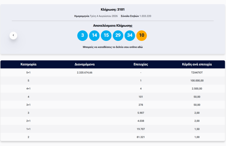
Task: Click the 1,50 winnings cell
Action: click(x=197, y=129)
